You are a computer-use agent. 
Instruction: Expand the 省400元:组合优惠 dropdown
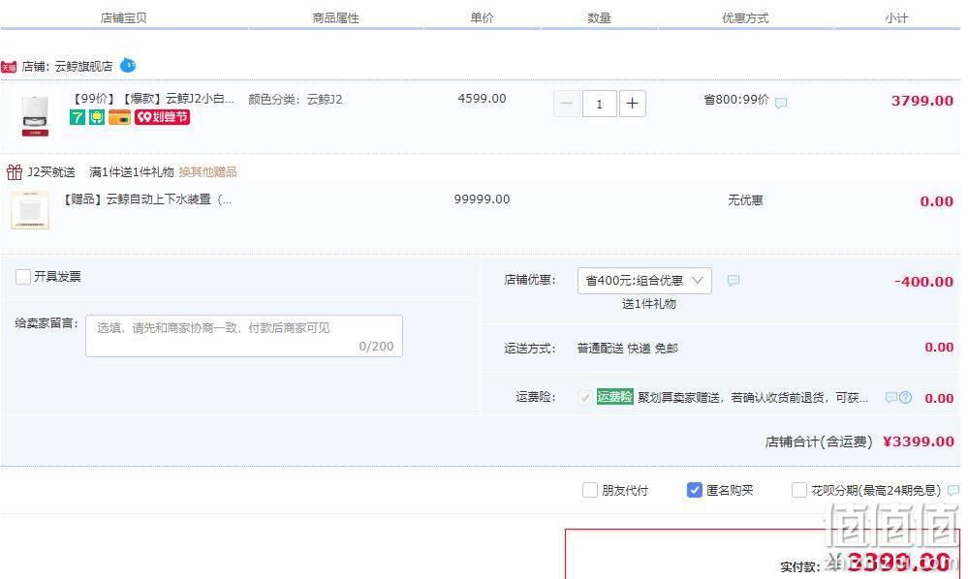click(x=644, y=281)
